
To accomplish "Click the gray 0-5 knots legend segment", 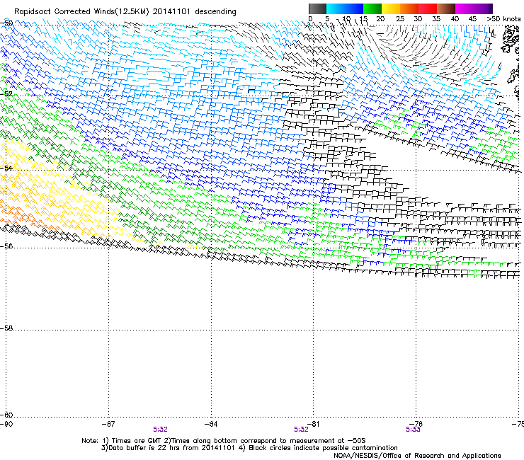I will tap(317, 8).
